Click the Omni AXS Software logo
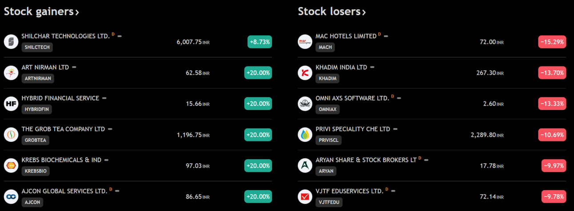Viewport: 574px width, 211px height. (x=305, y=104)
